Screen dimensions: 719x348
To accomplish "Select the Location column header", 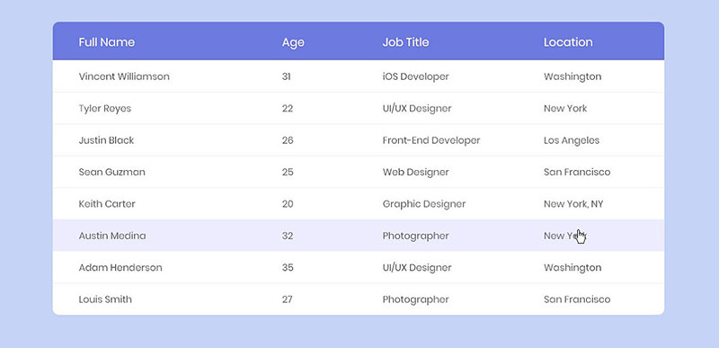I will 568,42.
